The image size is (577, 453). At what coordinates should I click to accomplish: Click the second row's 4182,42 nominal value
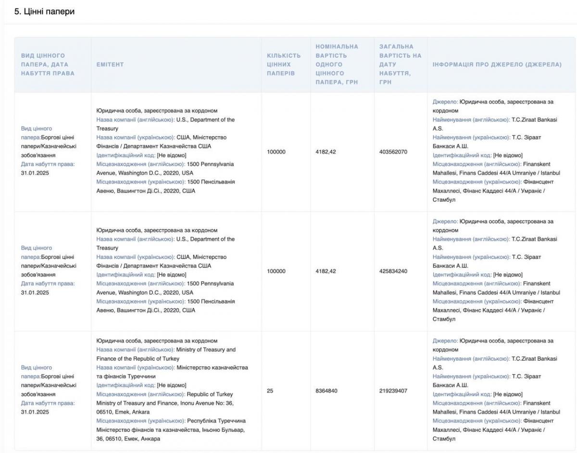tap(326, 271)
